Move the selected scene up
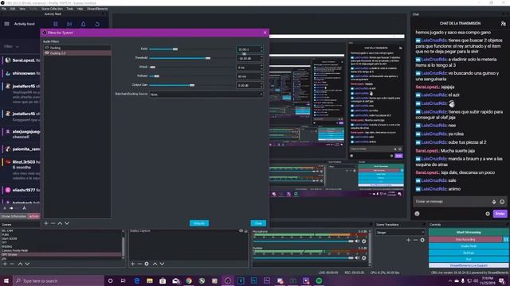Screen dimensions: 510x286 tap(20, 264)
